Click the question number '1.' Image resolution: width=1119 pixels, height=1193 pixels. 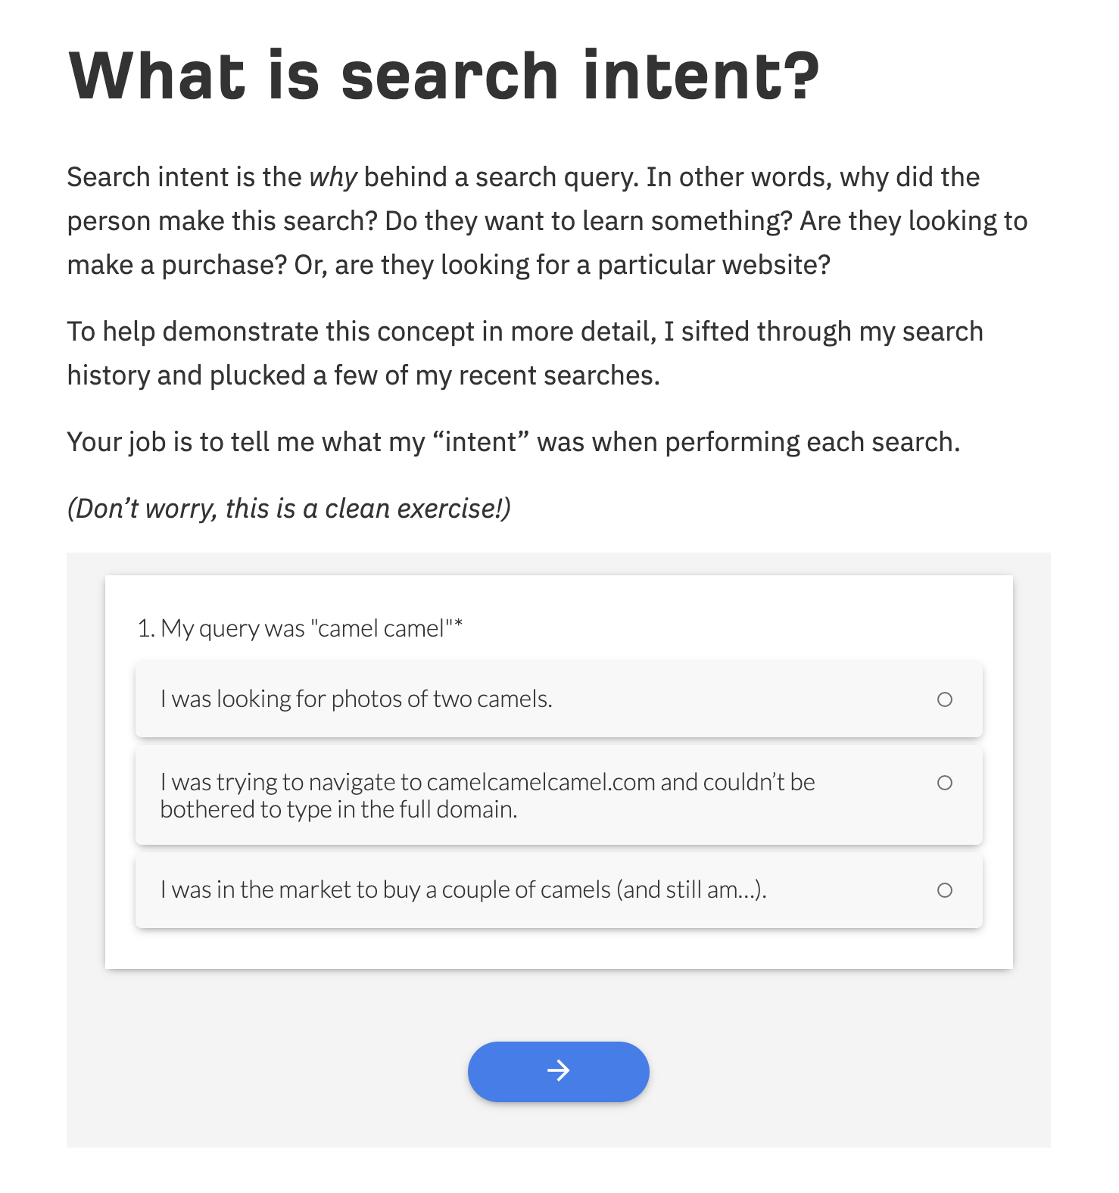[146, 628]
